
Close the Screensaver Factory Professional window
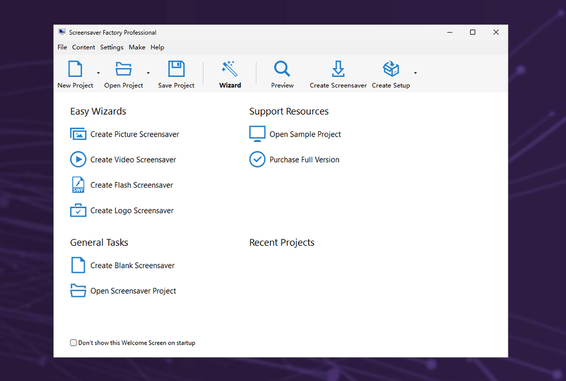[x=496, y=32]
